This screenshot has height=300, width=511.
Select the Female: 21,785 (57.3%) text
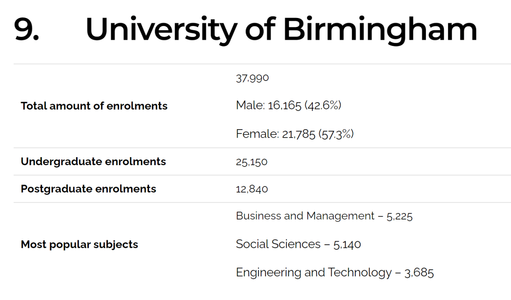[x=295, y=134]
